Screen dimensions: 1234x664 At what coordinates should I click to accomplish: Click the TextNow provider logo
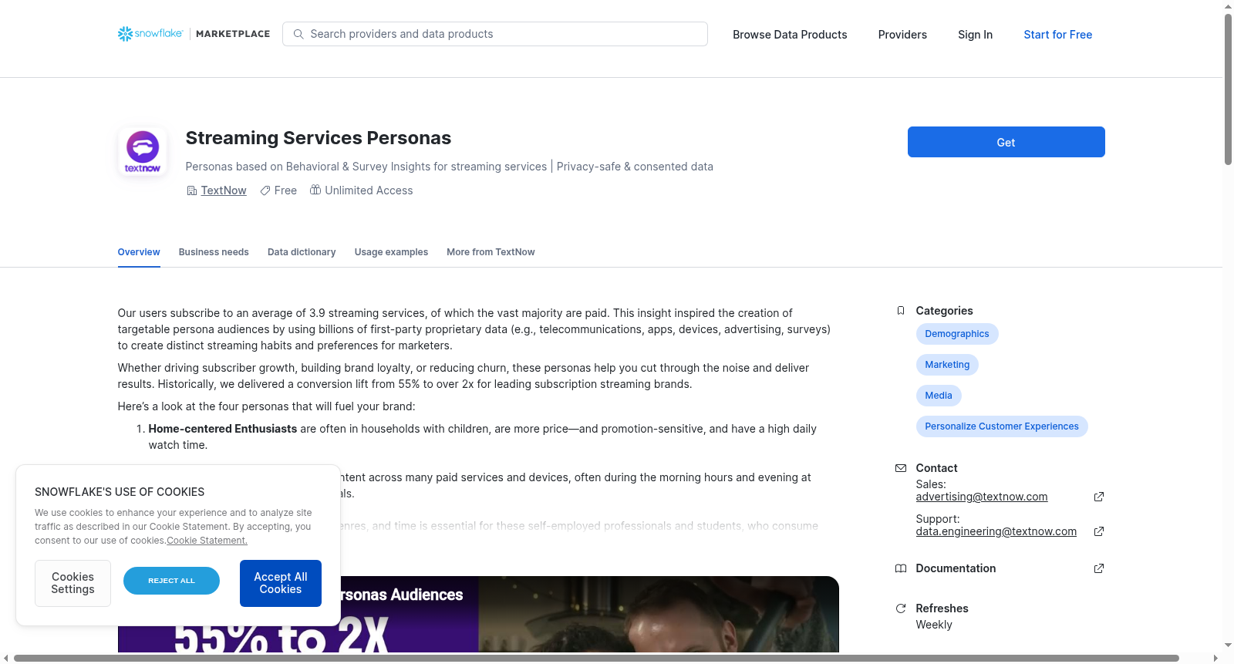pyautogui.click(x=143, y=151)
